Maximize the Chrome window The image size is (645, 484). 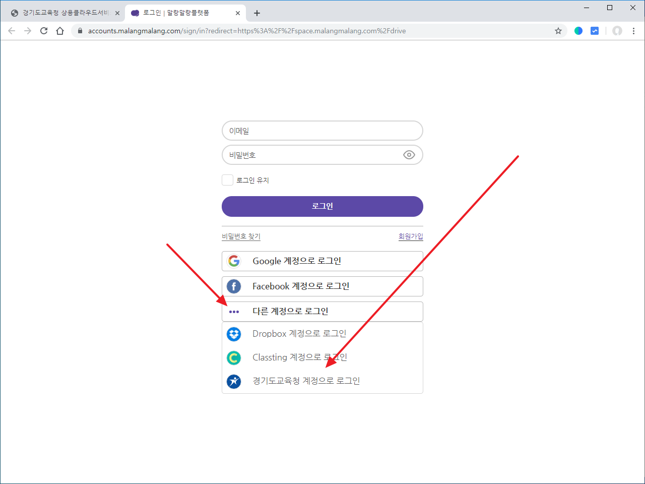click(x=610, y=8)
